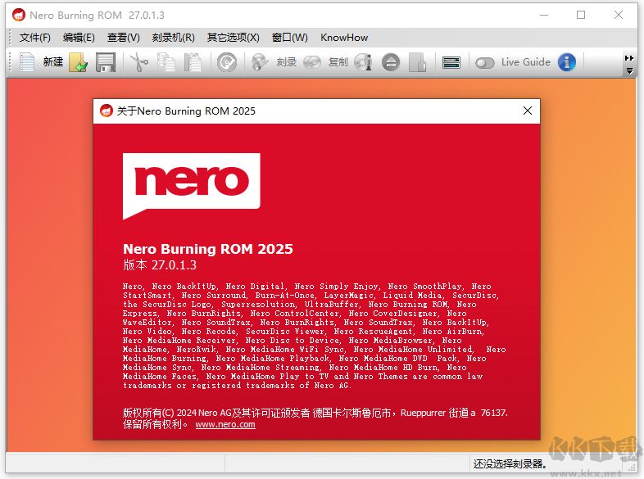The height and width of the screenshot is (479, 644).
Task: Open the 其它选项(X) menu
Action: 234,38
